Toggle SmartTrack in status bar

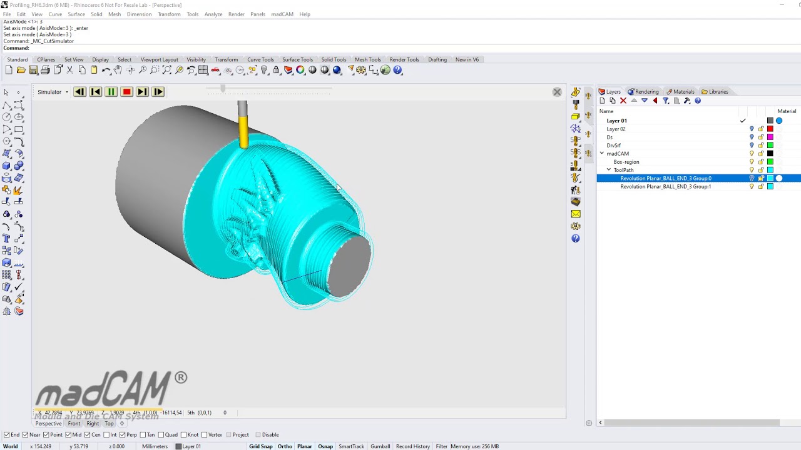(x=351, y=446)
